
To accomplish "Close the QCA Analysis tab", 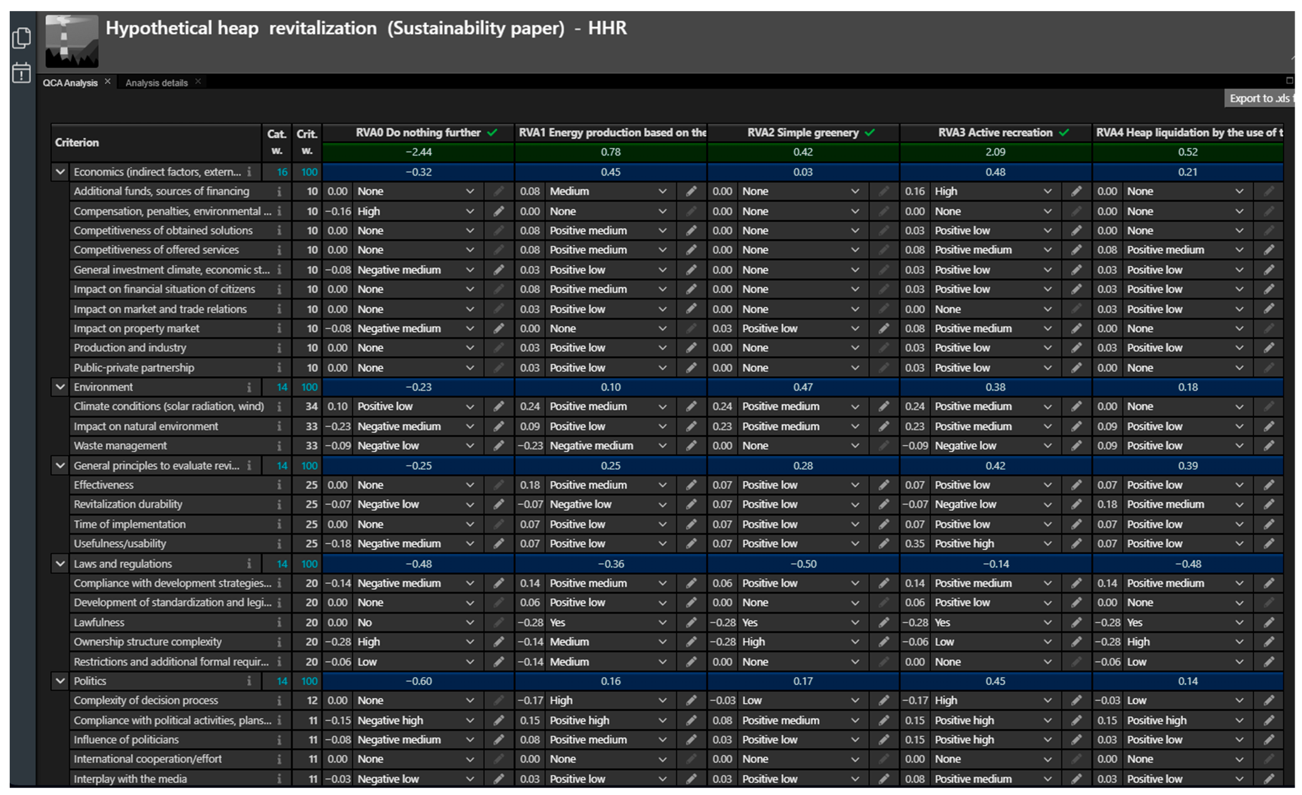I will click(108, 81).
